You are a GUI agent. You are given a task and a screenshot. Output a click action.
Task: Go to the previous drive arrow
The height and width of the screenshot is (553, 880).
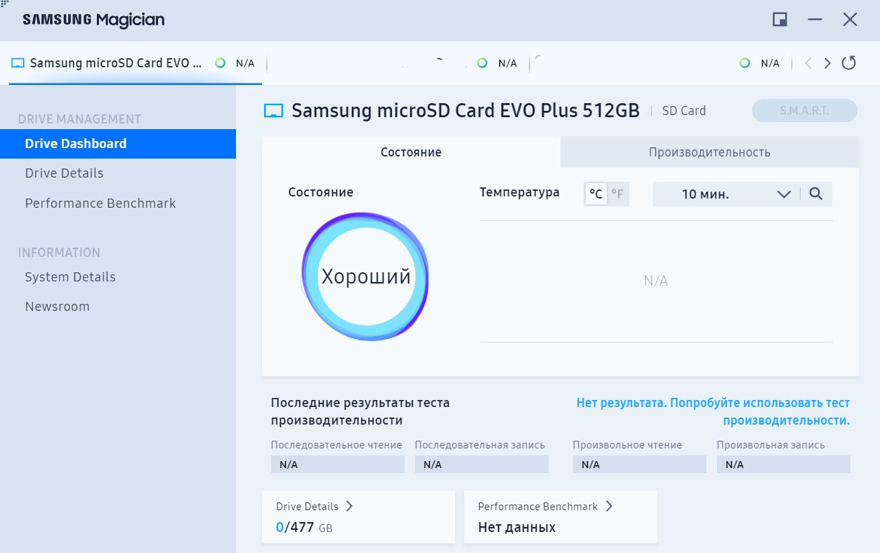808,63
